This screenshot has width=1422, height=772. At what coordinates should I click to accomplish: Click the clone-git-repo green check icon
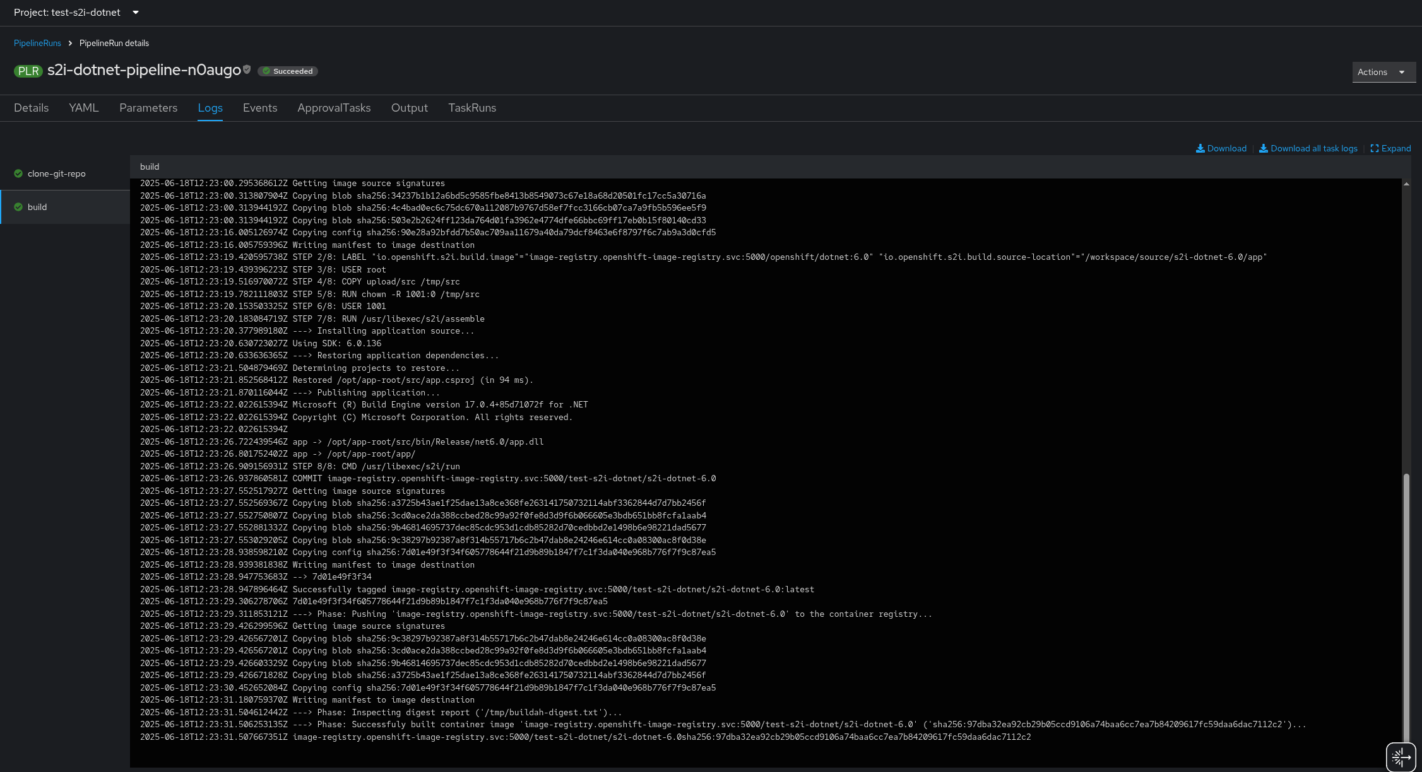[18, 173]
